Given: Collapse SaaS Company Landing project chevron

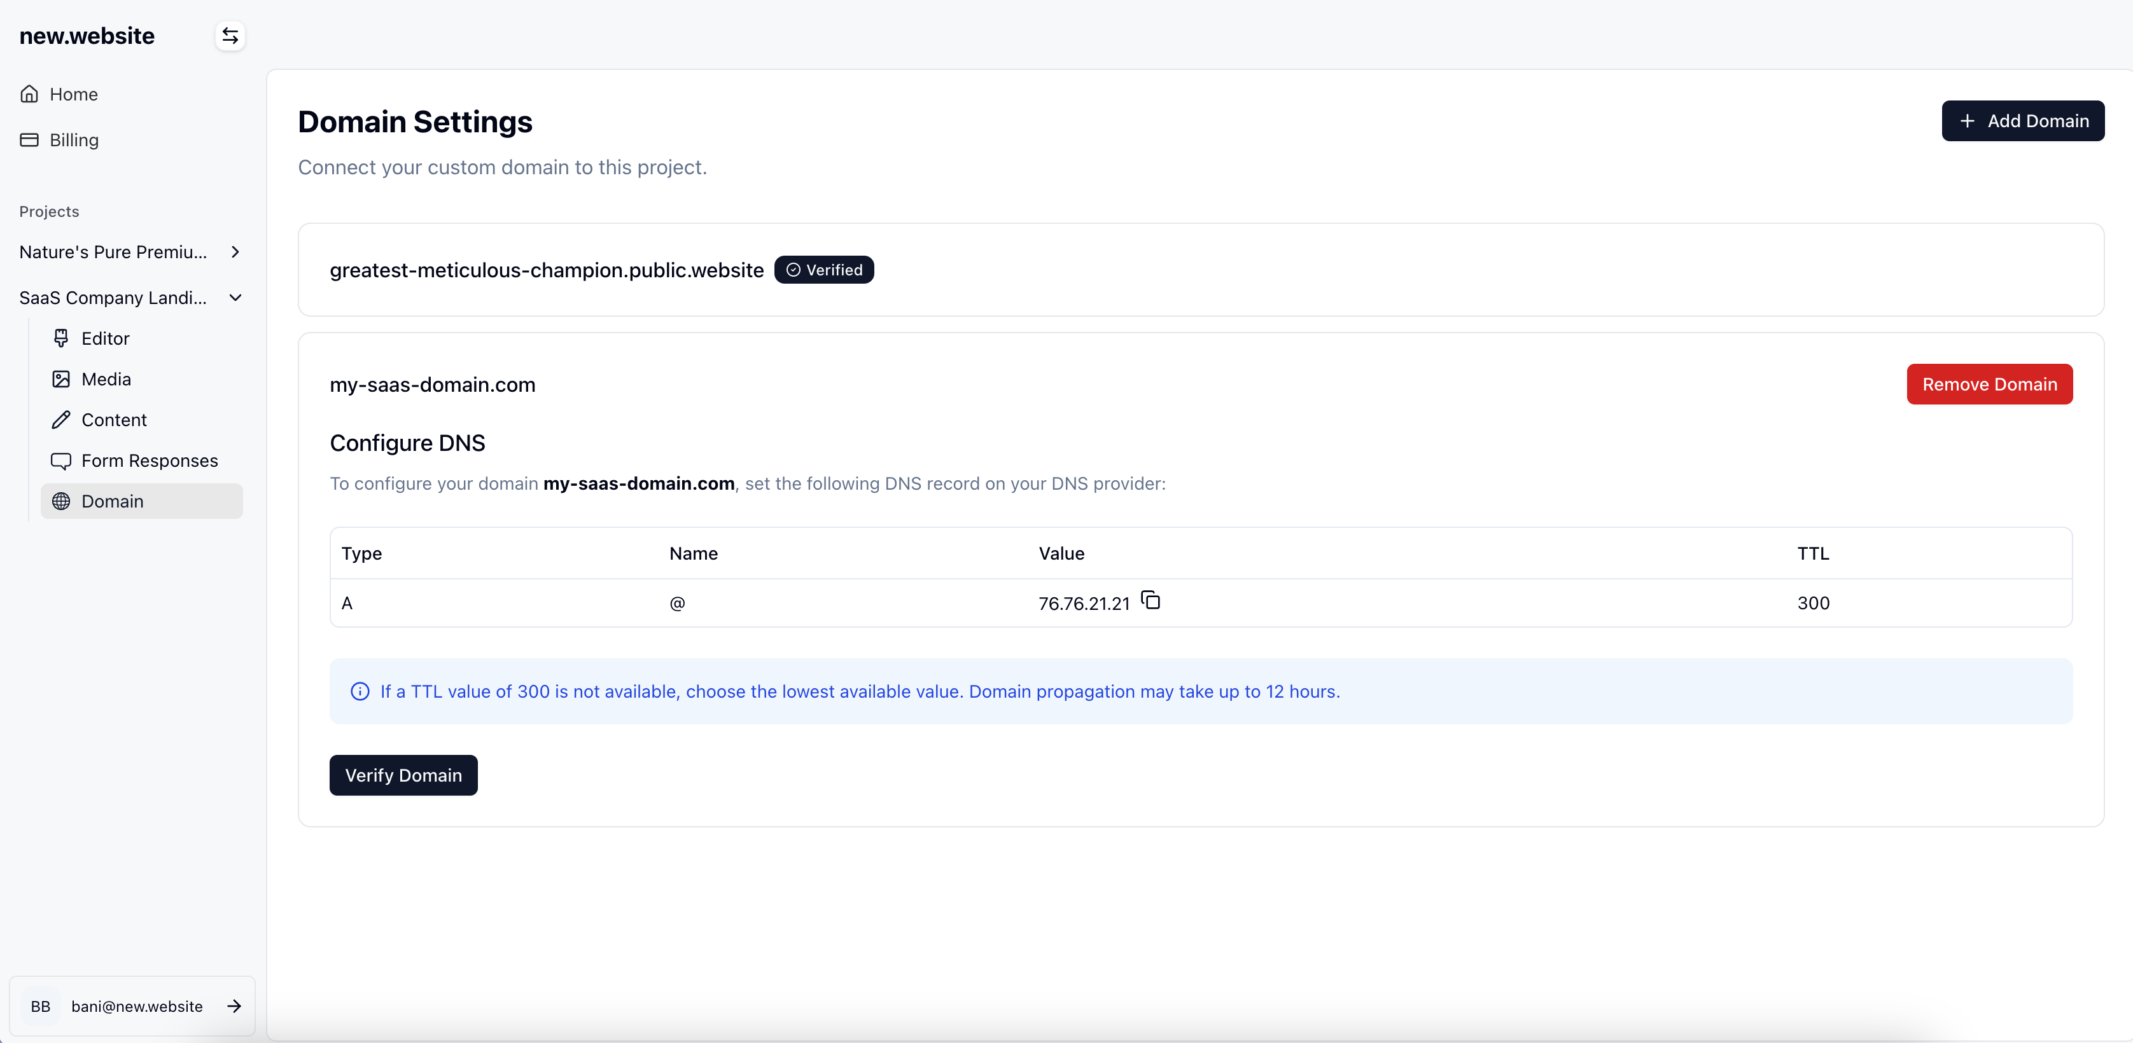Looking at the screenshot, I should (235, 298).
